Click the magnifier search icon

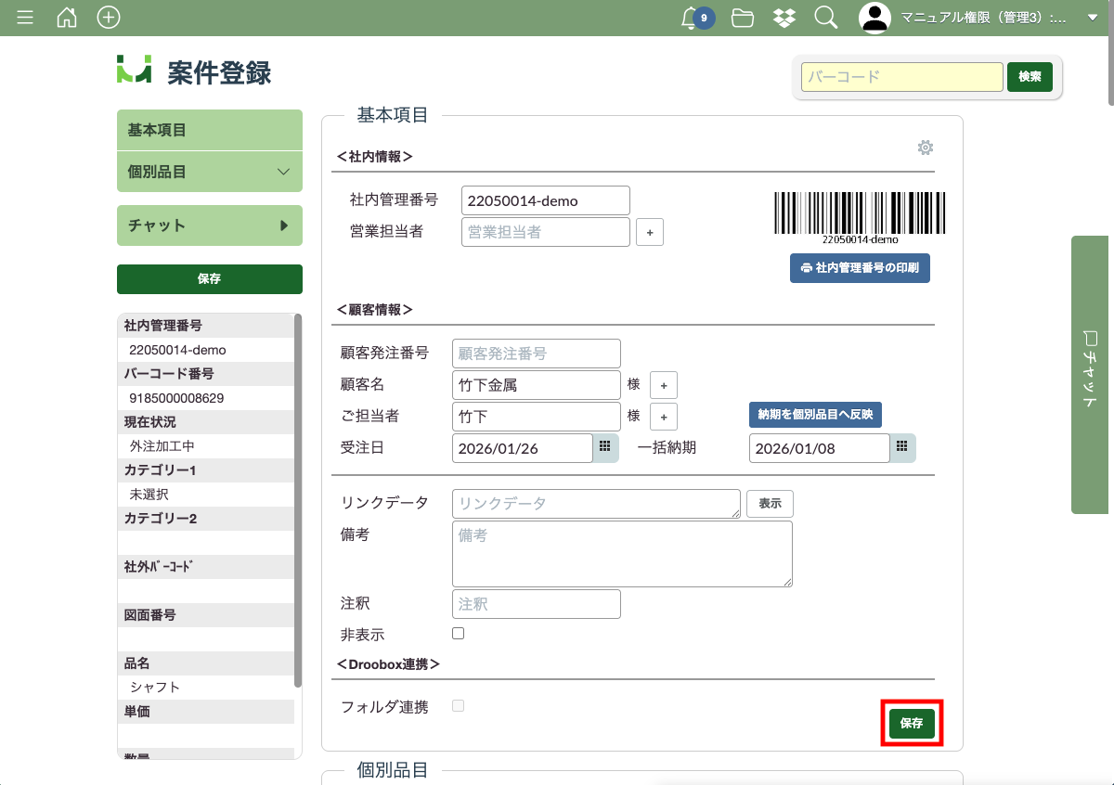[825, 18]
